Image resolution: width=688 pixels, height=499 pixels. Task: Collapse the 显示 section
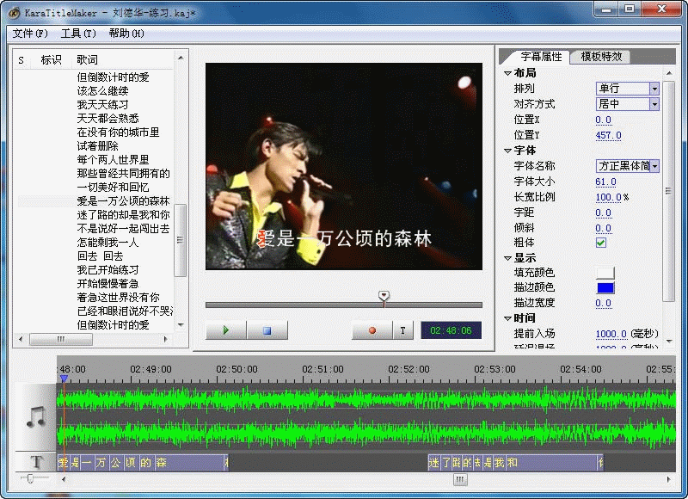(507, 258)
